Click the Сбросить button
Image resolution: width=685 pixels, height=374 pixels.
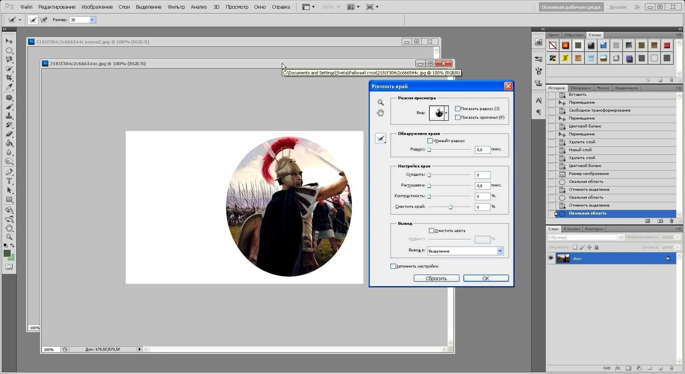coord(436,279)
